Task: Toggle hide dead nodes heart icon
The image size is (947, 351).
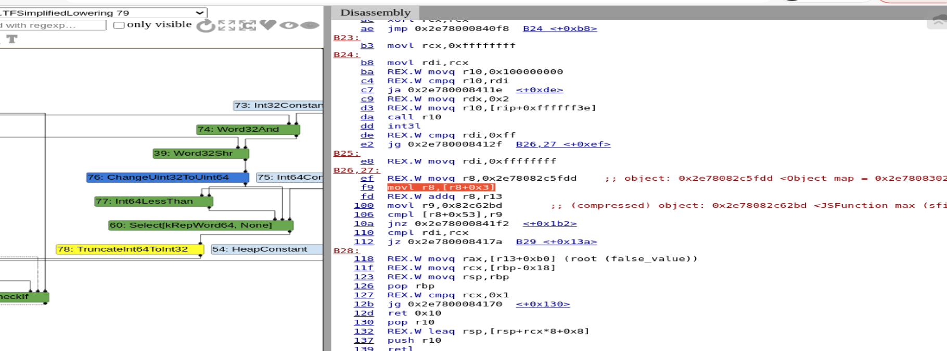Action: pos(268,25)
